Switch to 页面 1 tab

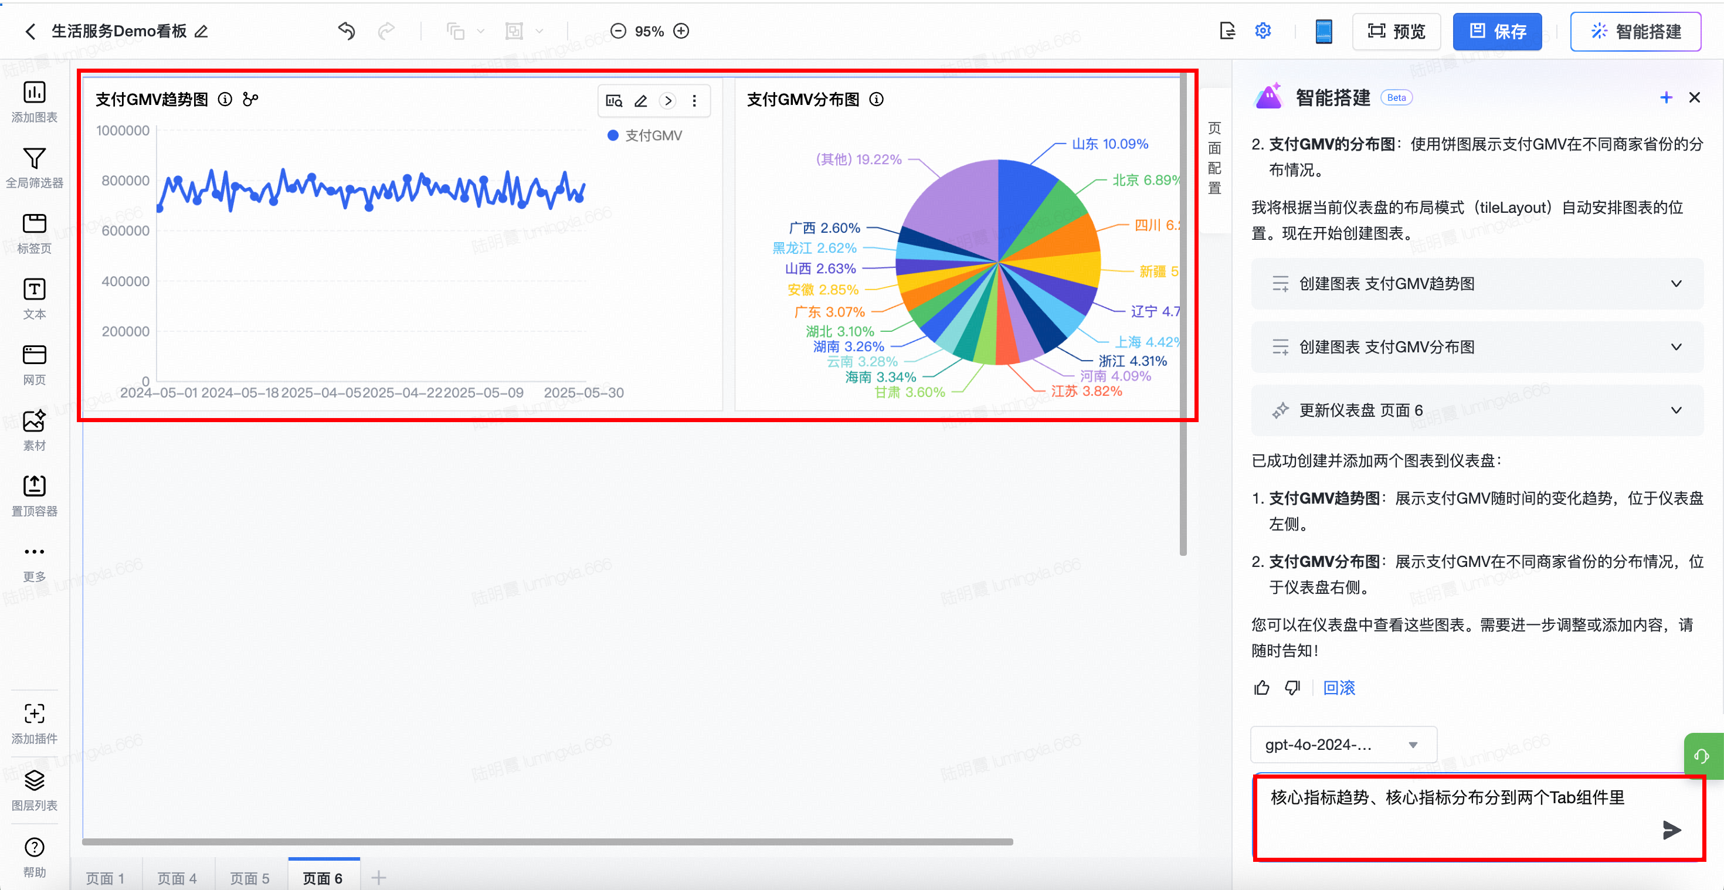105,877
